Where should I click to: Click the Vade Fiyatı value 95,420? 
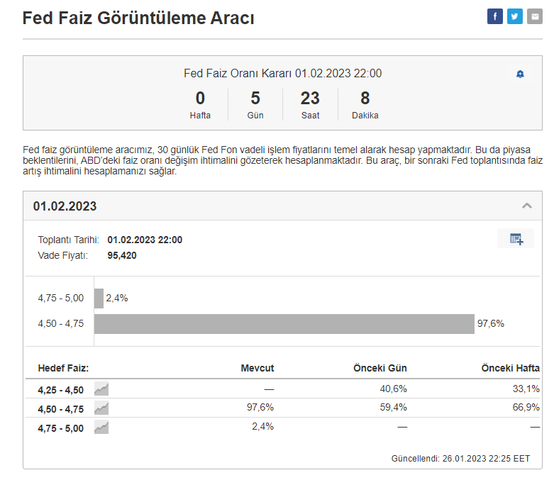click(122, 255)
